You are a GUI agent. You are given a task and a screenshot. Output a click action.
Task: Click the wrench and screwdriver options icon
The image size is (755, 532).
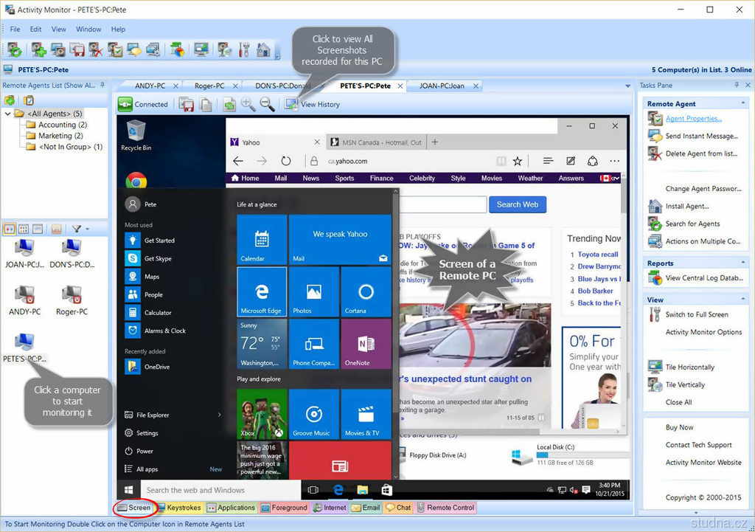coord(245,49)
